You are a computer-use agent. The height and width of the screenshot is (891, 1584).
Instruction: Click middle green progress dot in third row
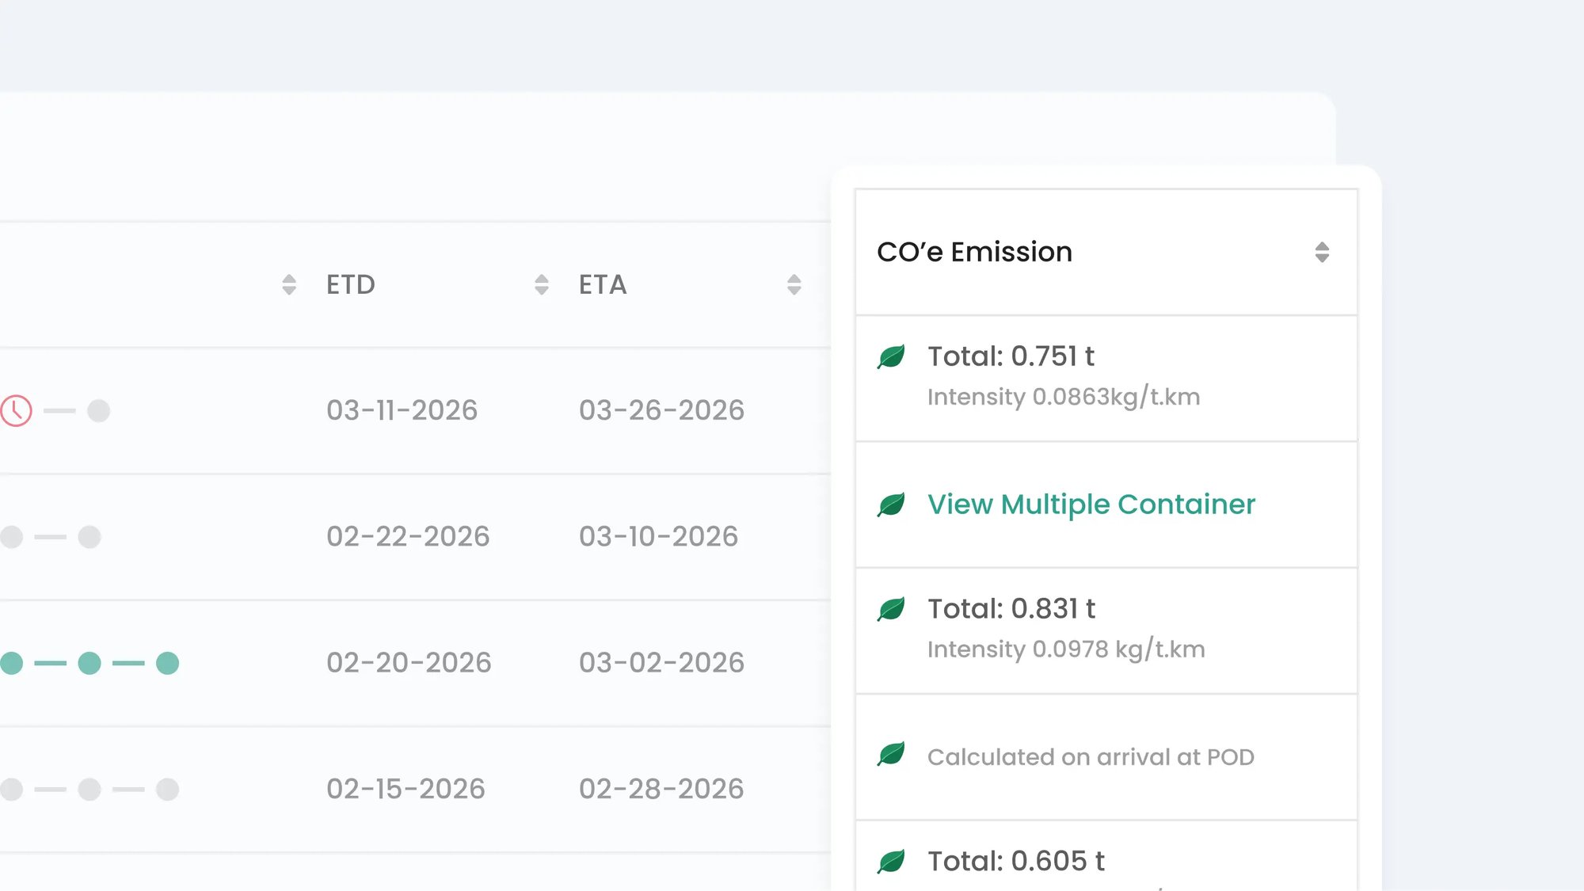(89, 663)
